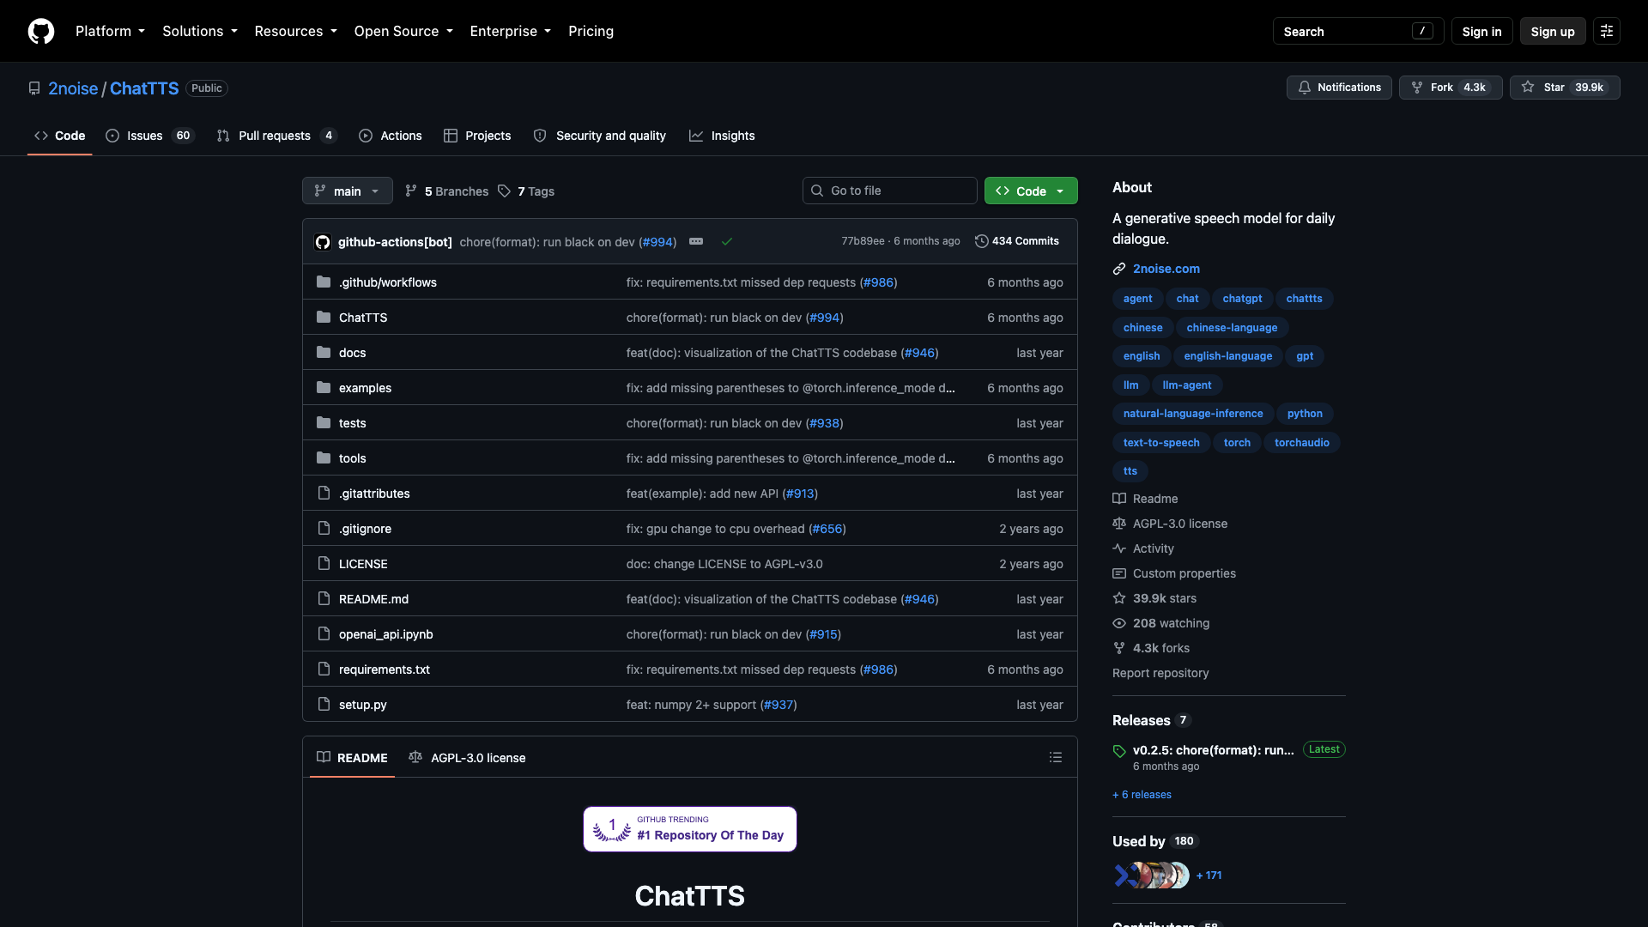Screen dimensions: 1648x927
Task: Click the text-to-speech topic tag
Action: tap(1161, 443)
